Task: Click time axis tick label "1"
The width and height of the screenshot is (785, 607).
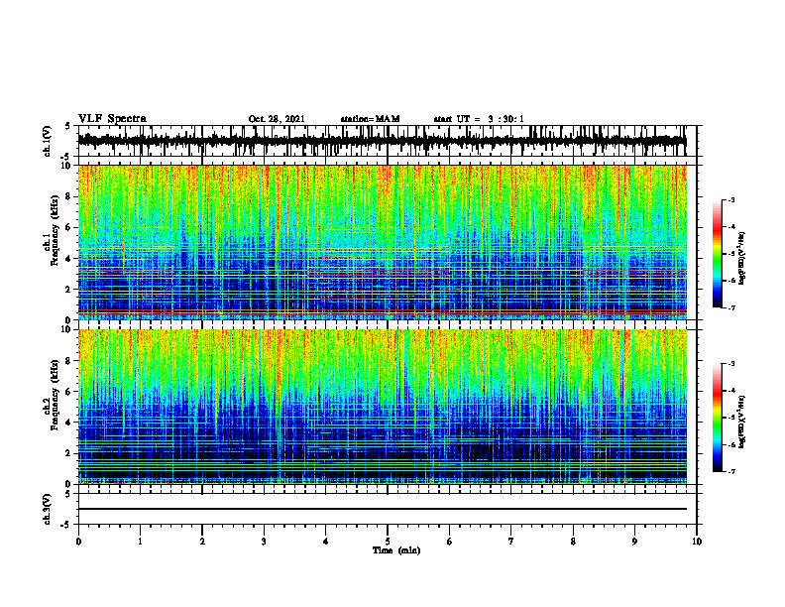Action: (140, 542)
